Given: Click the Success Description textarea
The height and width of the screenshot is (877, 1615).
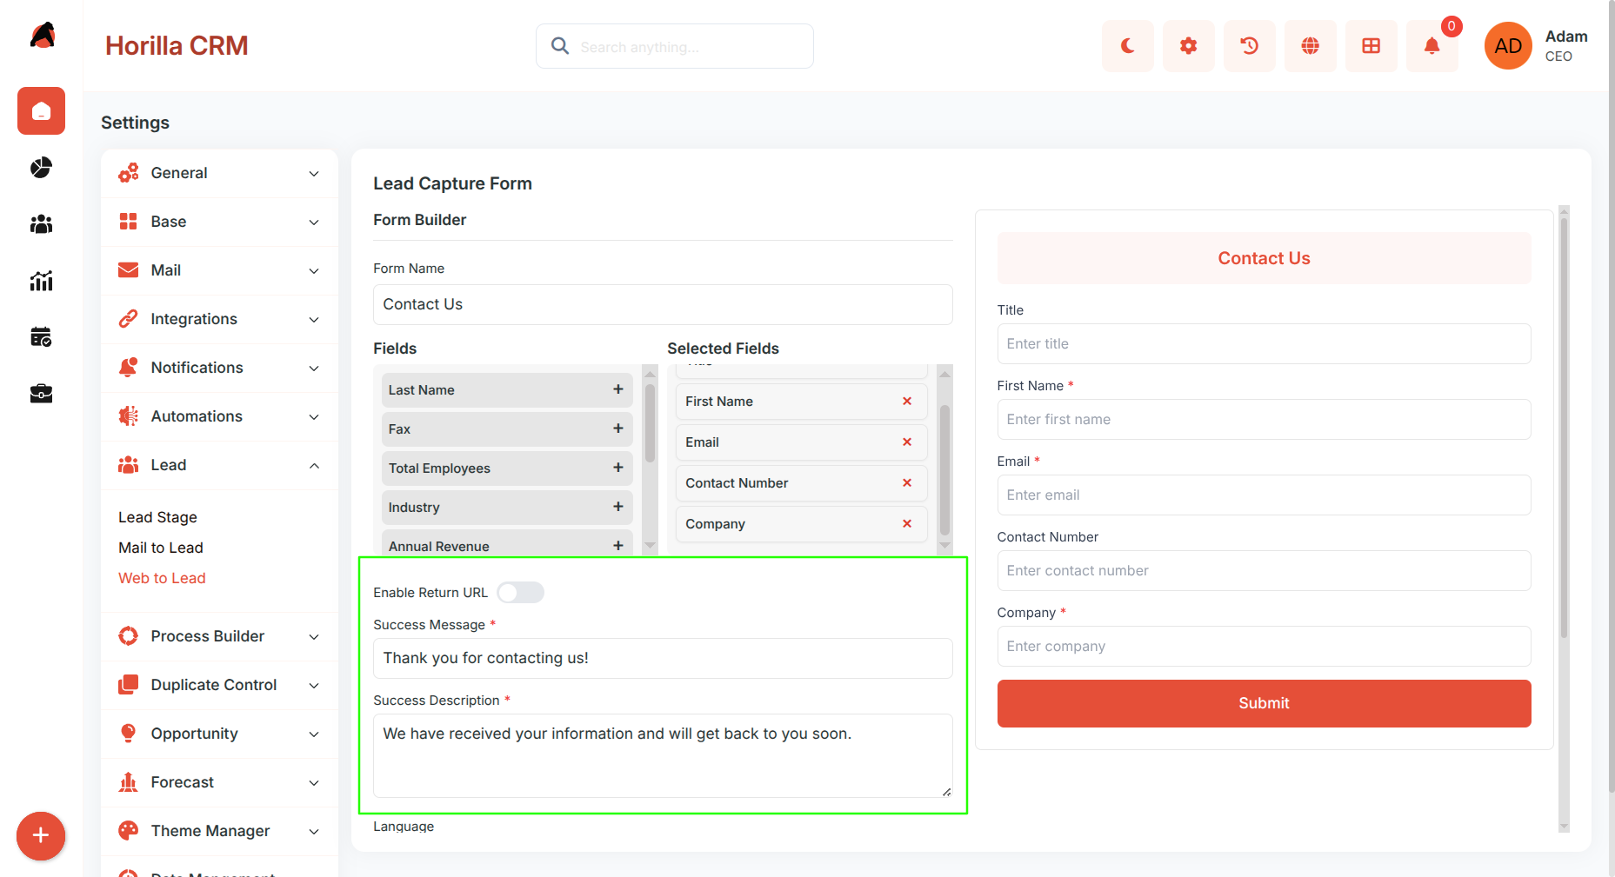Looking at the screenshot, I should point(663,755).
